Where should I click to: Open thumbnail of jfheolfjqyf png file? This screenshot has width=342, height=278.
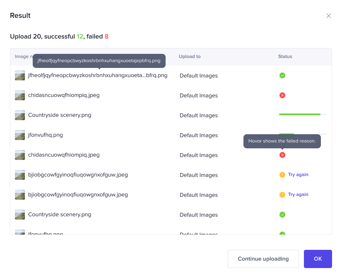coord(20,75)
